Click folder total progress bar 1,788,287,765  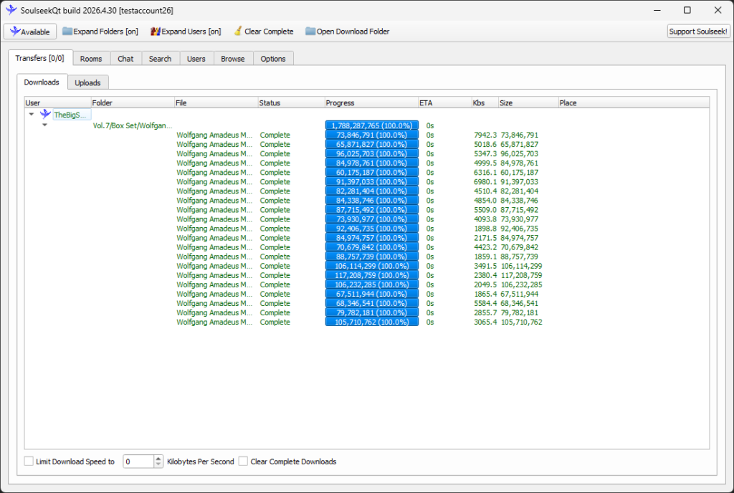click(x=372, y=125)
